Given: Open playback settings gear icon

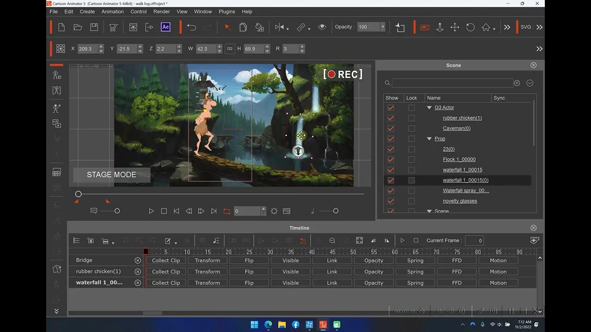Looking at the screenshot, I should pos(274,211).
